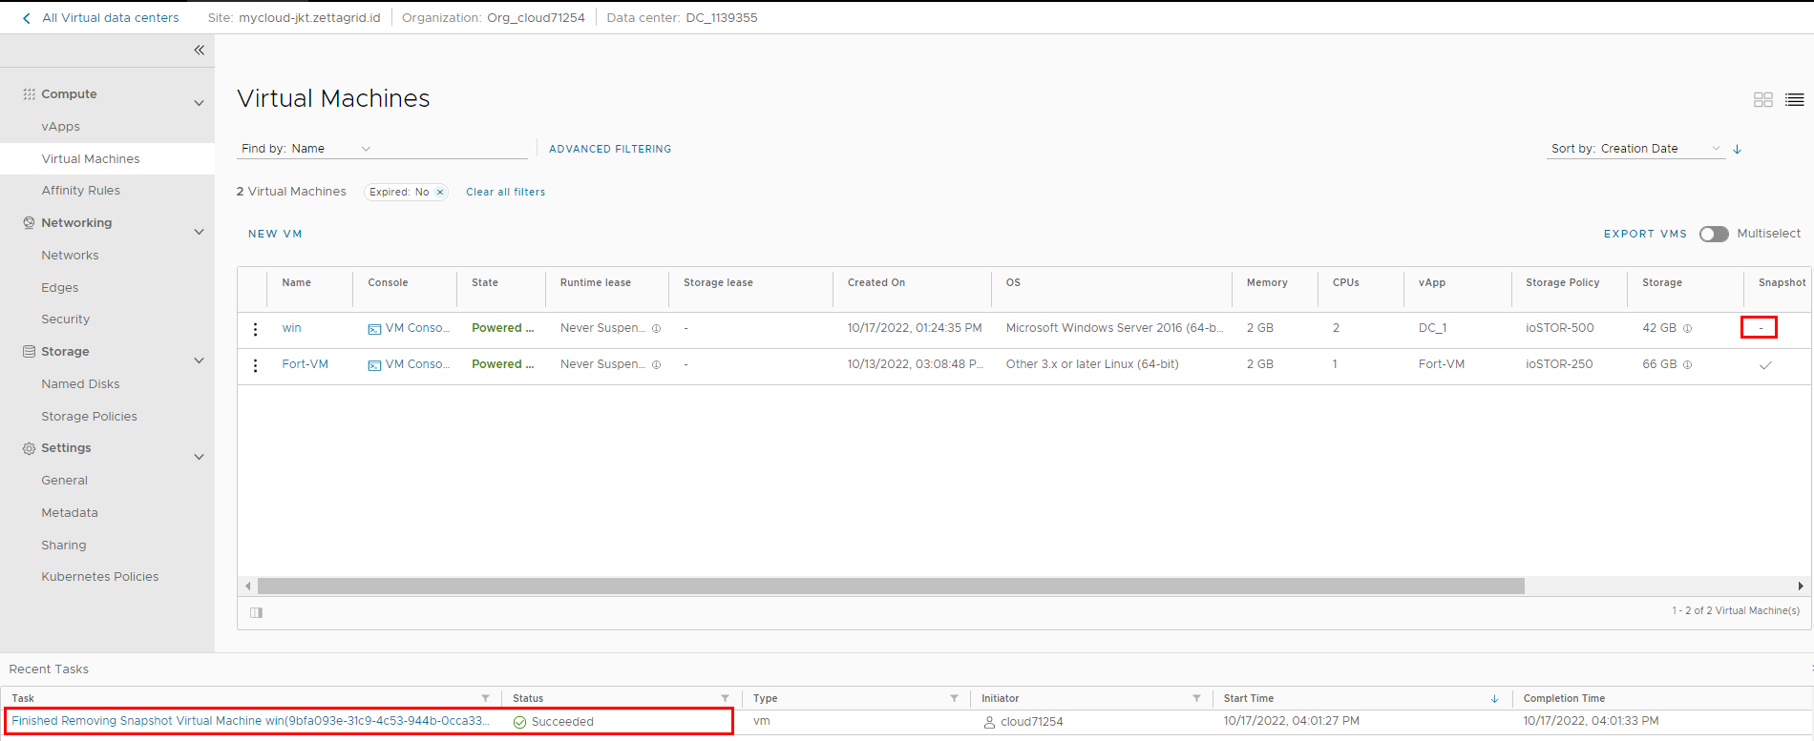
Task: Collapse the left navigation sidebar
Action: point(199,51)
